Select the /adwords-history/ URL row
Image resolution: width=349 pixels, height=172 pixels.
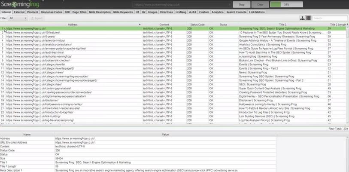pyautogui.click(x=173, y=40)
